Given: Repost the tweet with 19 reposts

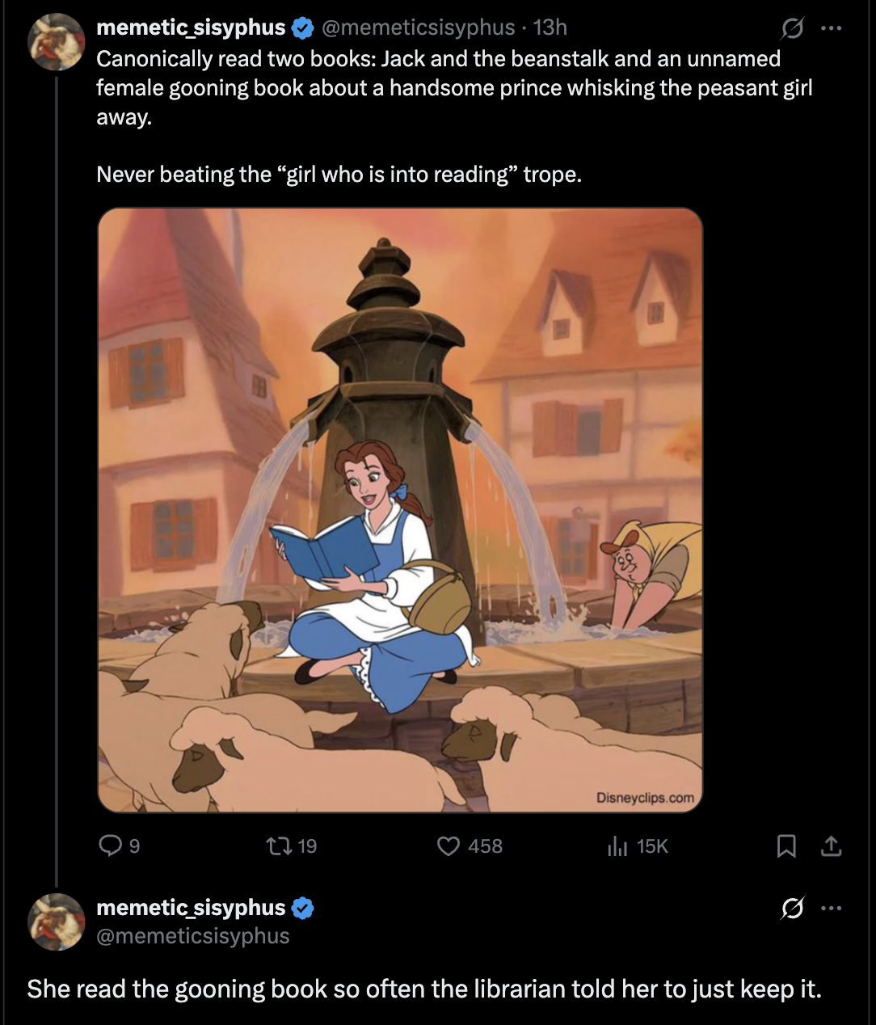Looking at the screenshot, I should pos(276,846).
